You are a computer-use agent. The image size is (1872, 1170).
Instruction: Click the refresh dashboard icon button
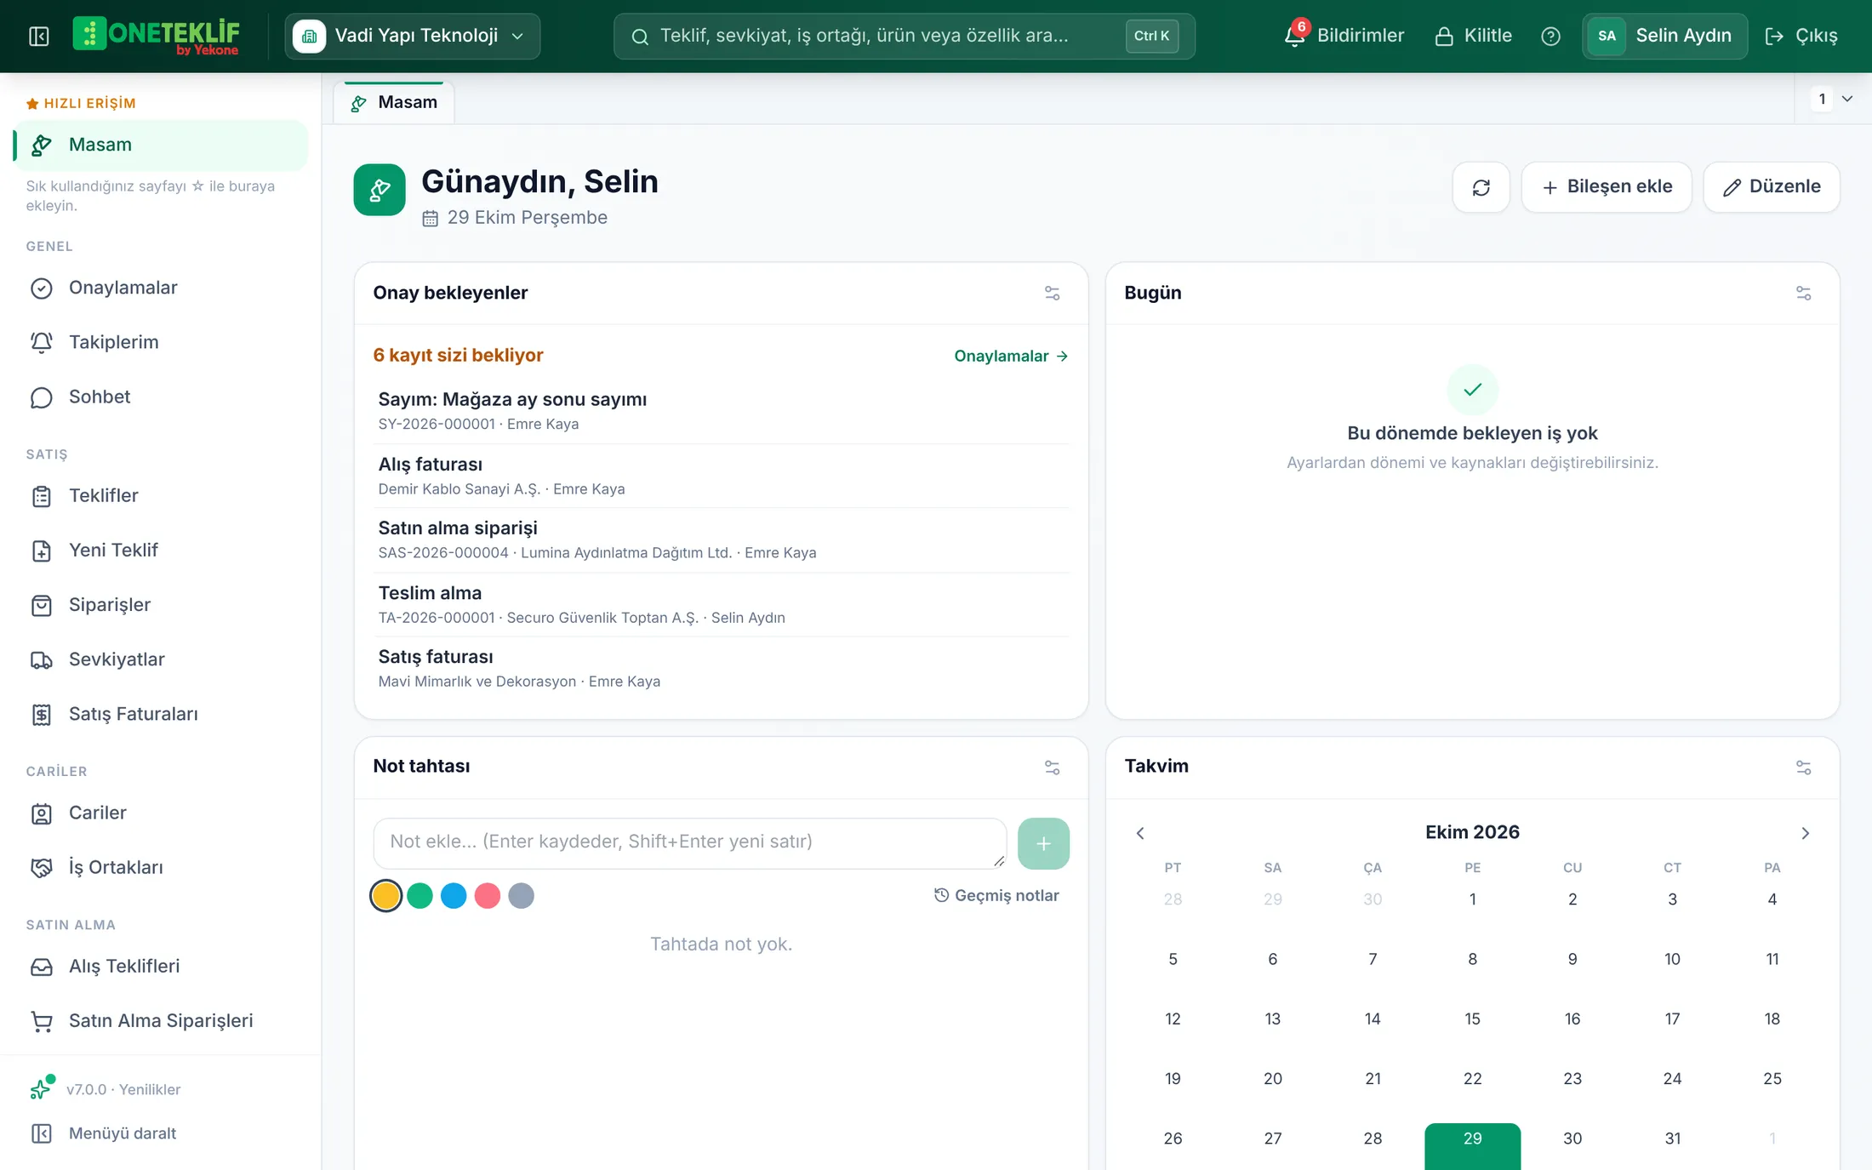pyautogui.click(x=1481, y=187)
